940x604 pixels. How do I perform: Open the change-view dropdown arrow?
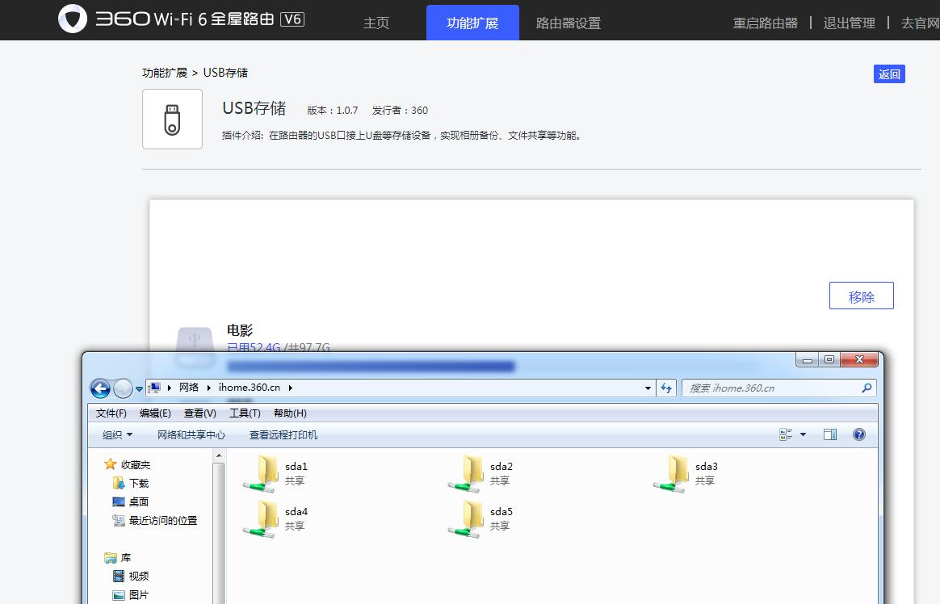pyautogui.click(x=803, y=434)
